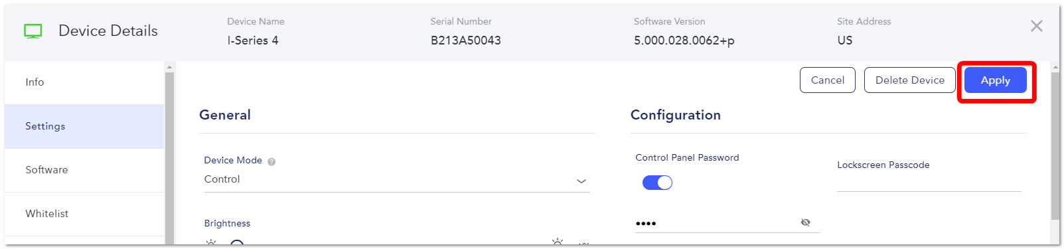The height and width of the screenshot is (249, 1064).
Task: Apply the device settings
Action: click(x=995, y=80)
